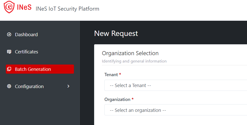Screen dimensions: 247x125
Task: Click the INeS shield logo icon
Action: coord(9,7)
